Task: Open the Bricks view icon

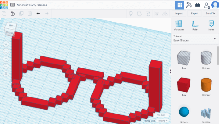Action: click(x=197, y=5)
